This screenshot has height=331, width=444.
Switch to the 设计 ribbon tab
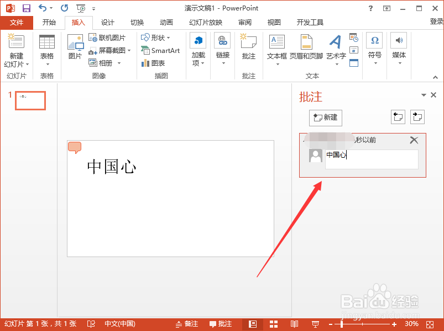(107, 22)
